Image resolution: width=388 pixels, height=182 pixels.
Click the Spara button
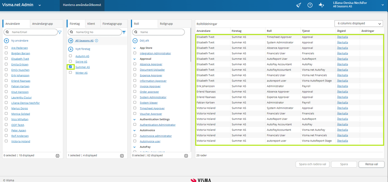click(344, 164)
